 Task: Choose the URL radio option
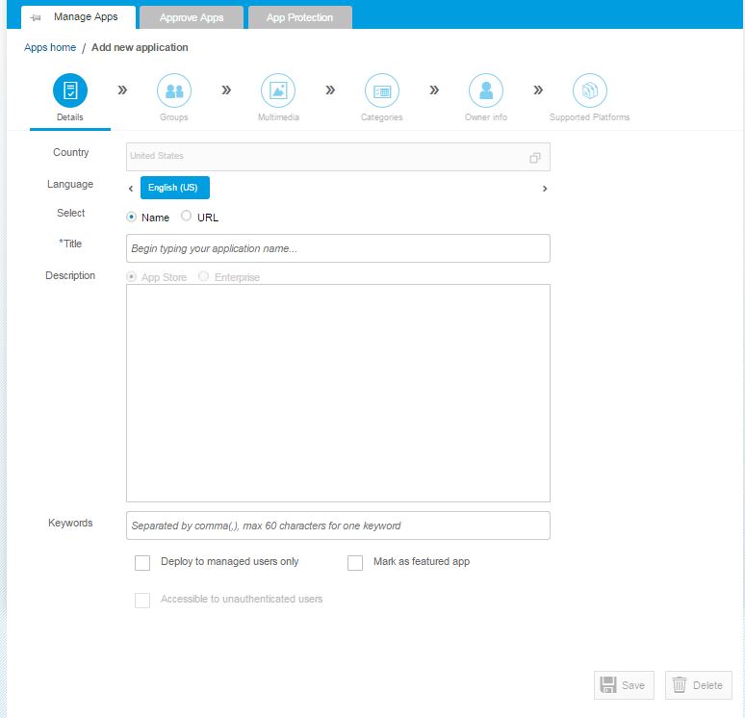pos(187,217)
